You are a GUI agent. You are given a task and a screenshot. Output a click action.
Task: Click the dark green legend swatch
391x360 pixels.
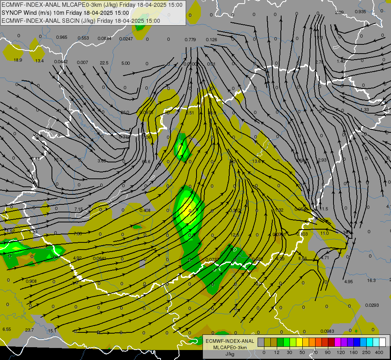click(280, 342)
